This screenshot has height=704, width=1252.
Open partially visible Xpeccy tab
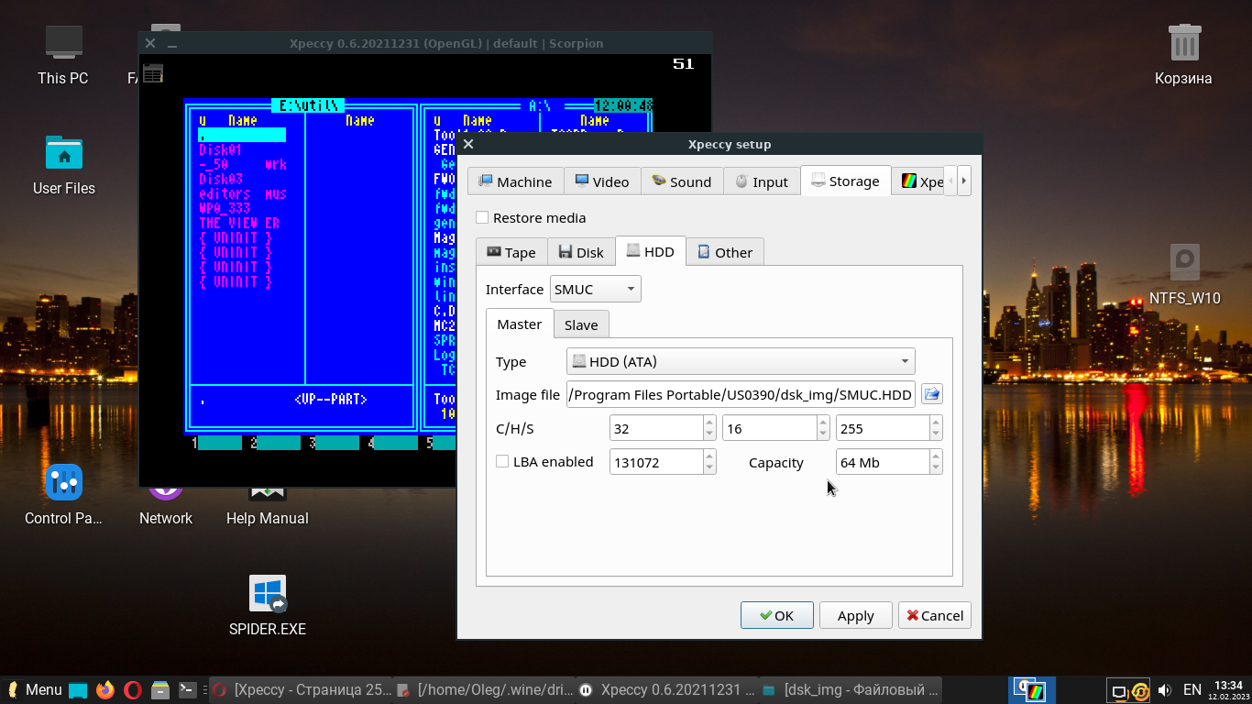[918, 181]
